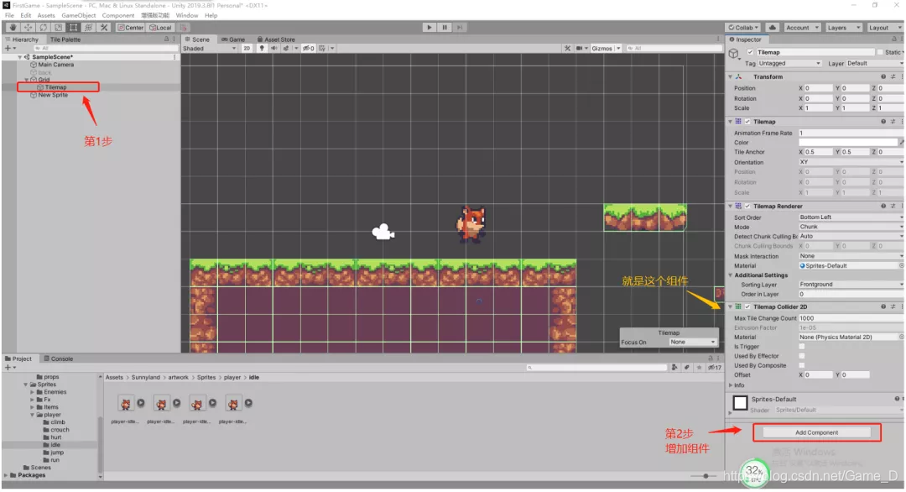Open the Collab dropdown
The image size is (906, 492).
tap(743, 27)
